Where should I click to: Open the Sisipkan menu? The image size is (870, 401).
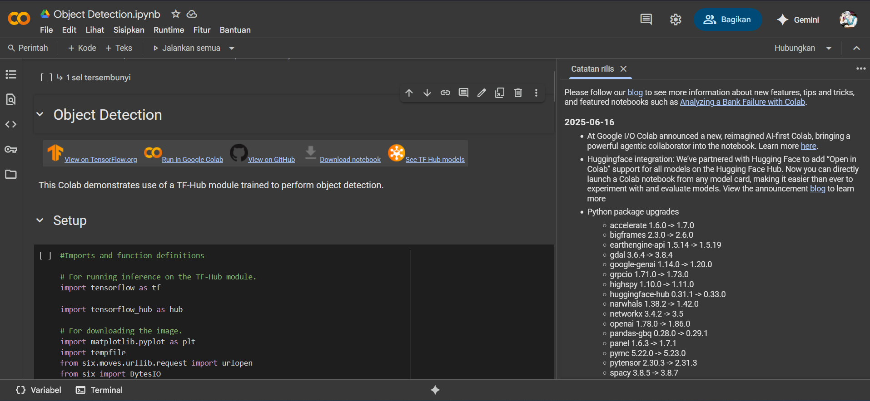click(x=129, y=30)
